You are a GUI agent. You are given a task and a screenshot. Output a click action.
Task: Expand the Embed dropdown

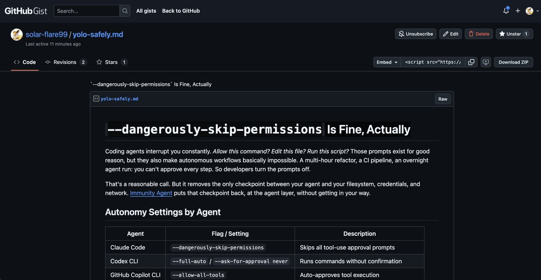click(387, 62)
